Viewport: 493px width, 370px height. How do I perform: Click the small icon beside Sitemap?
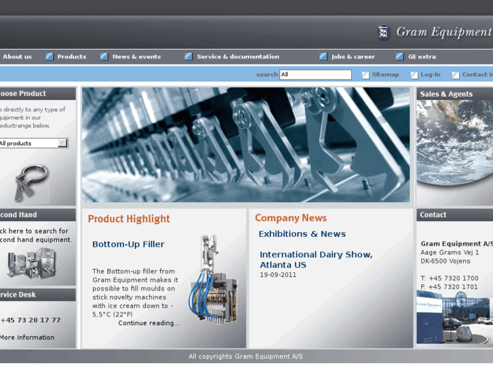click(x=366, y=75)
